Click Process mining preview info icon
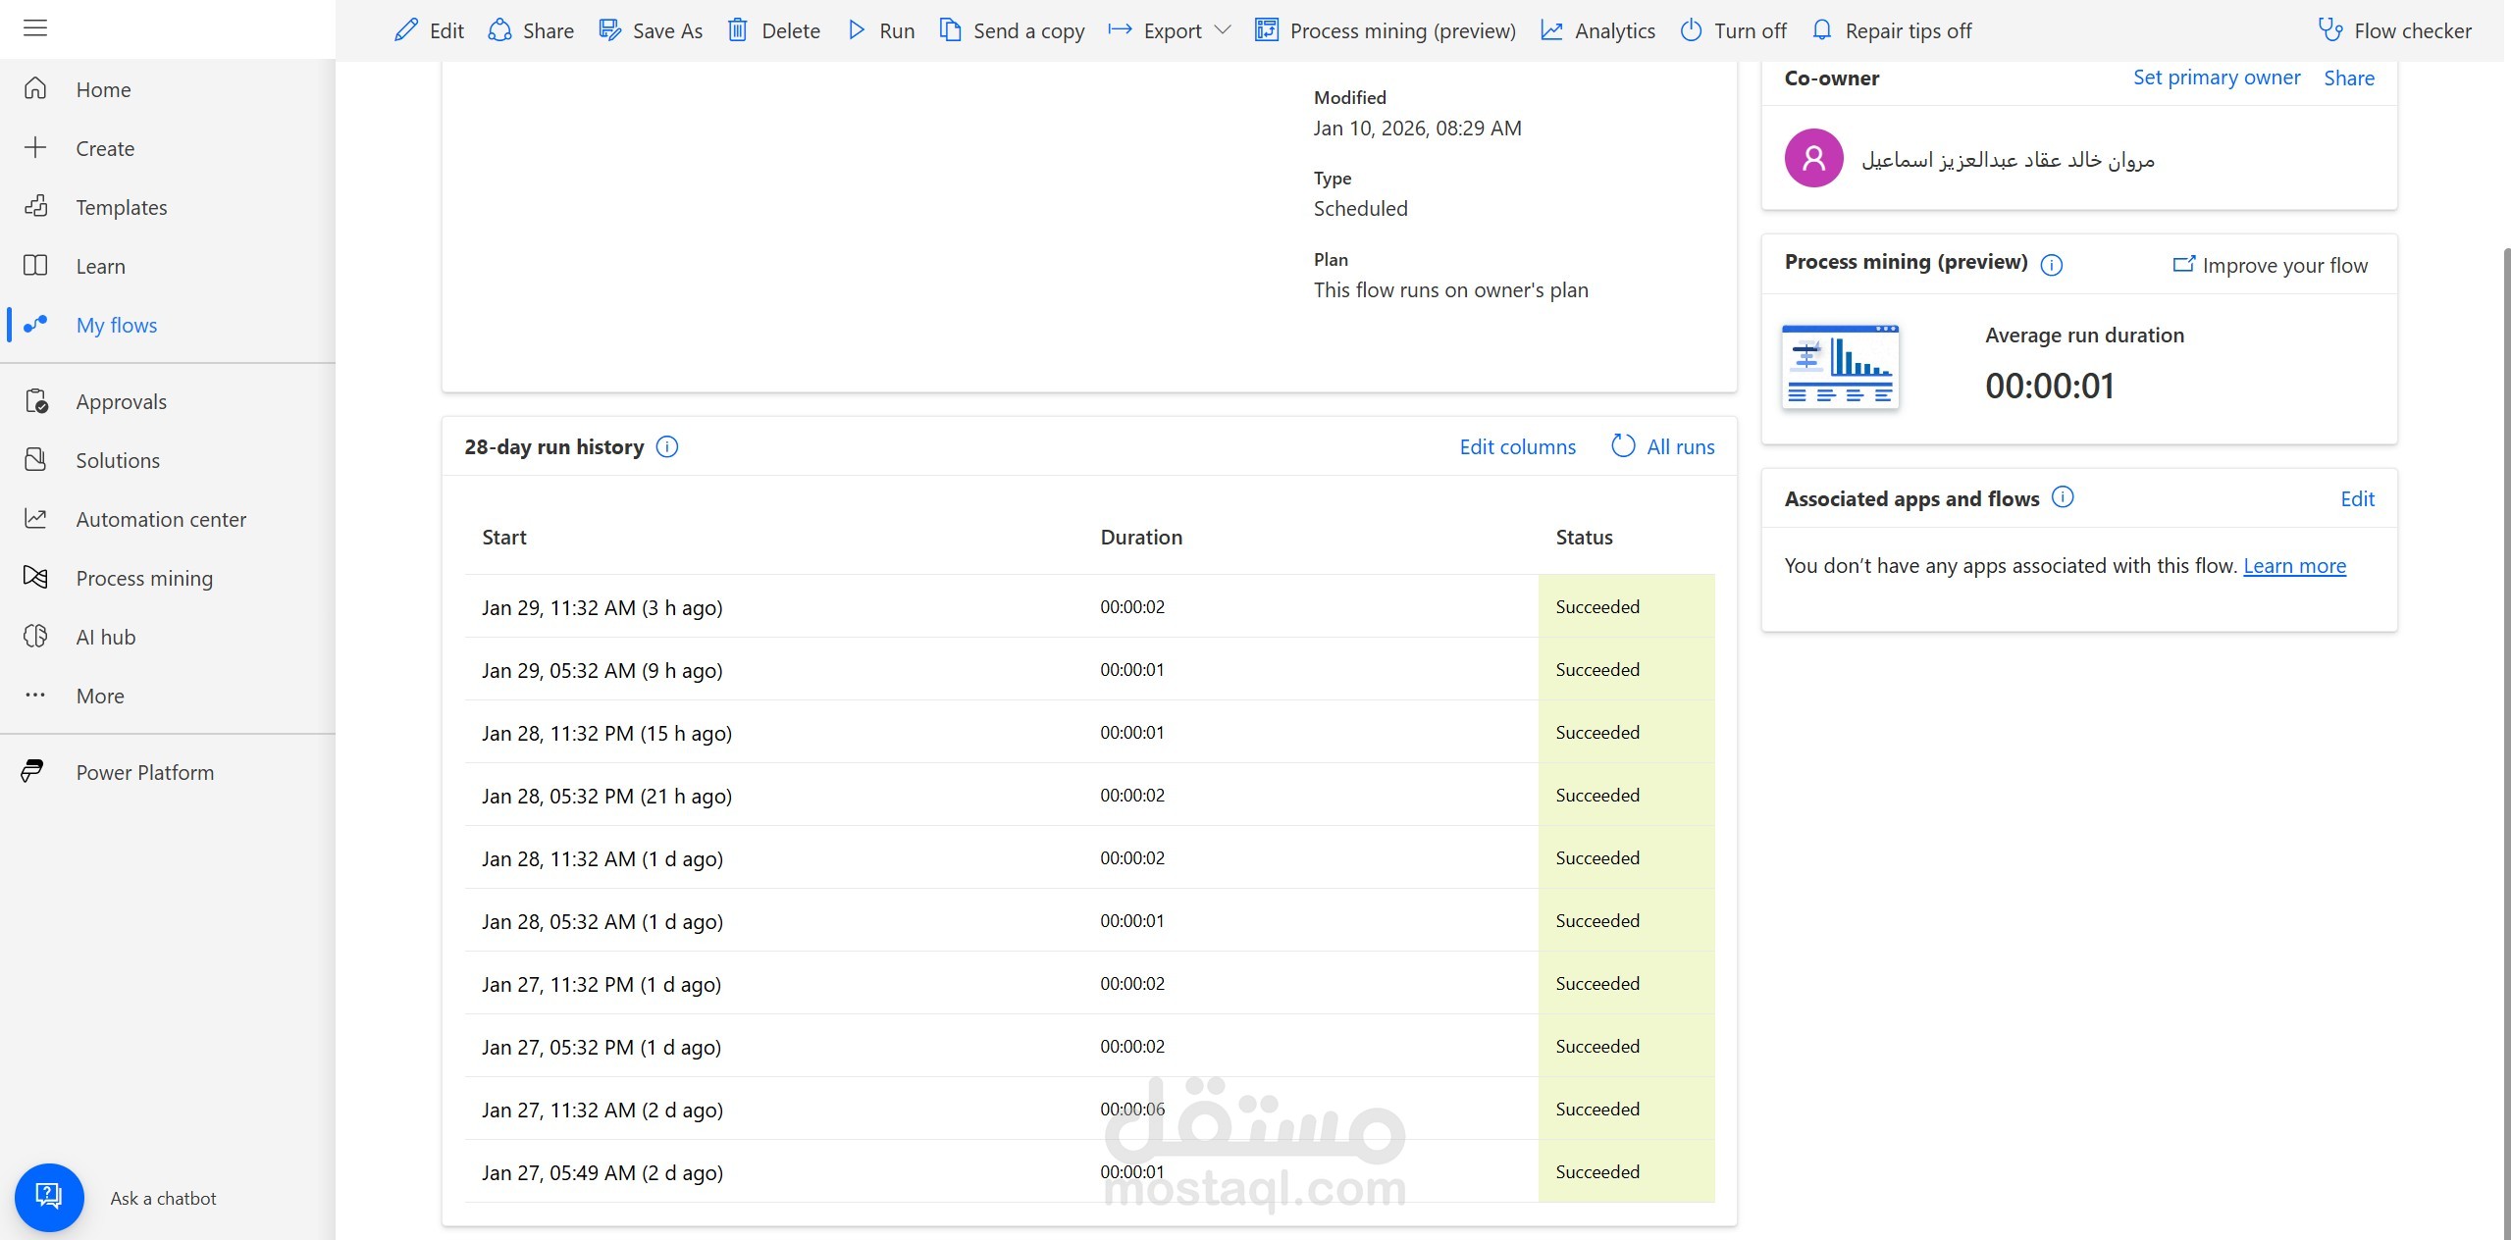 point(2052,265)
